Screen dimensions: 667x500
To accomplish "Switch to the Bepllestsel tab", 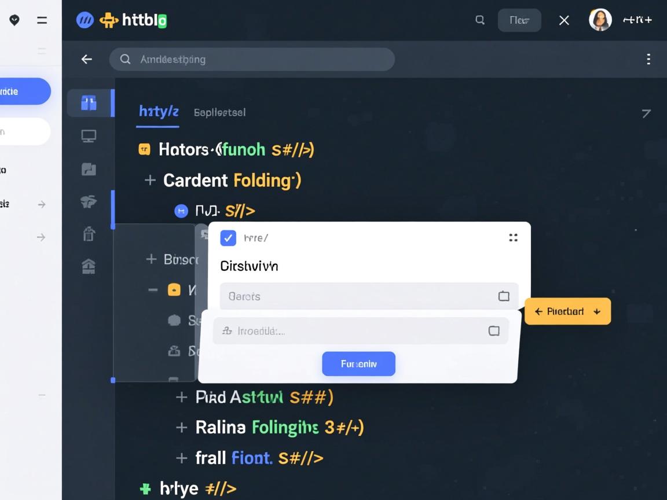I will tap(219, 112).
